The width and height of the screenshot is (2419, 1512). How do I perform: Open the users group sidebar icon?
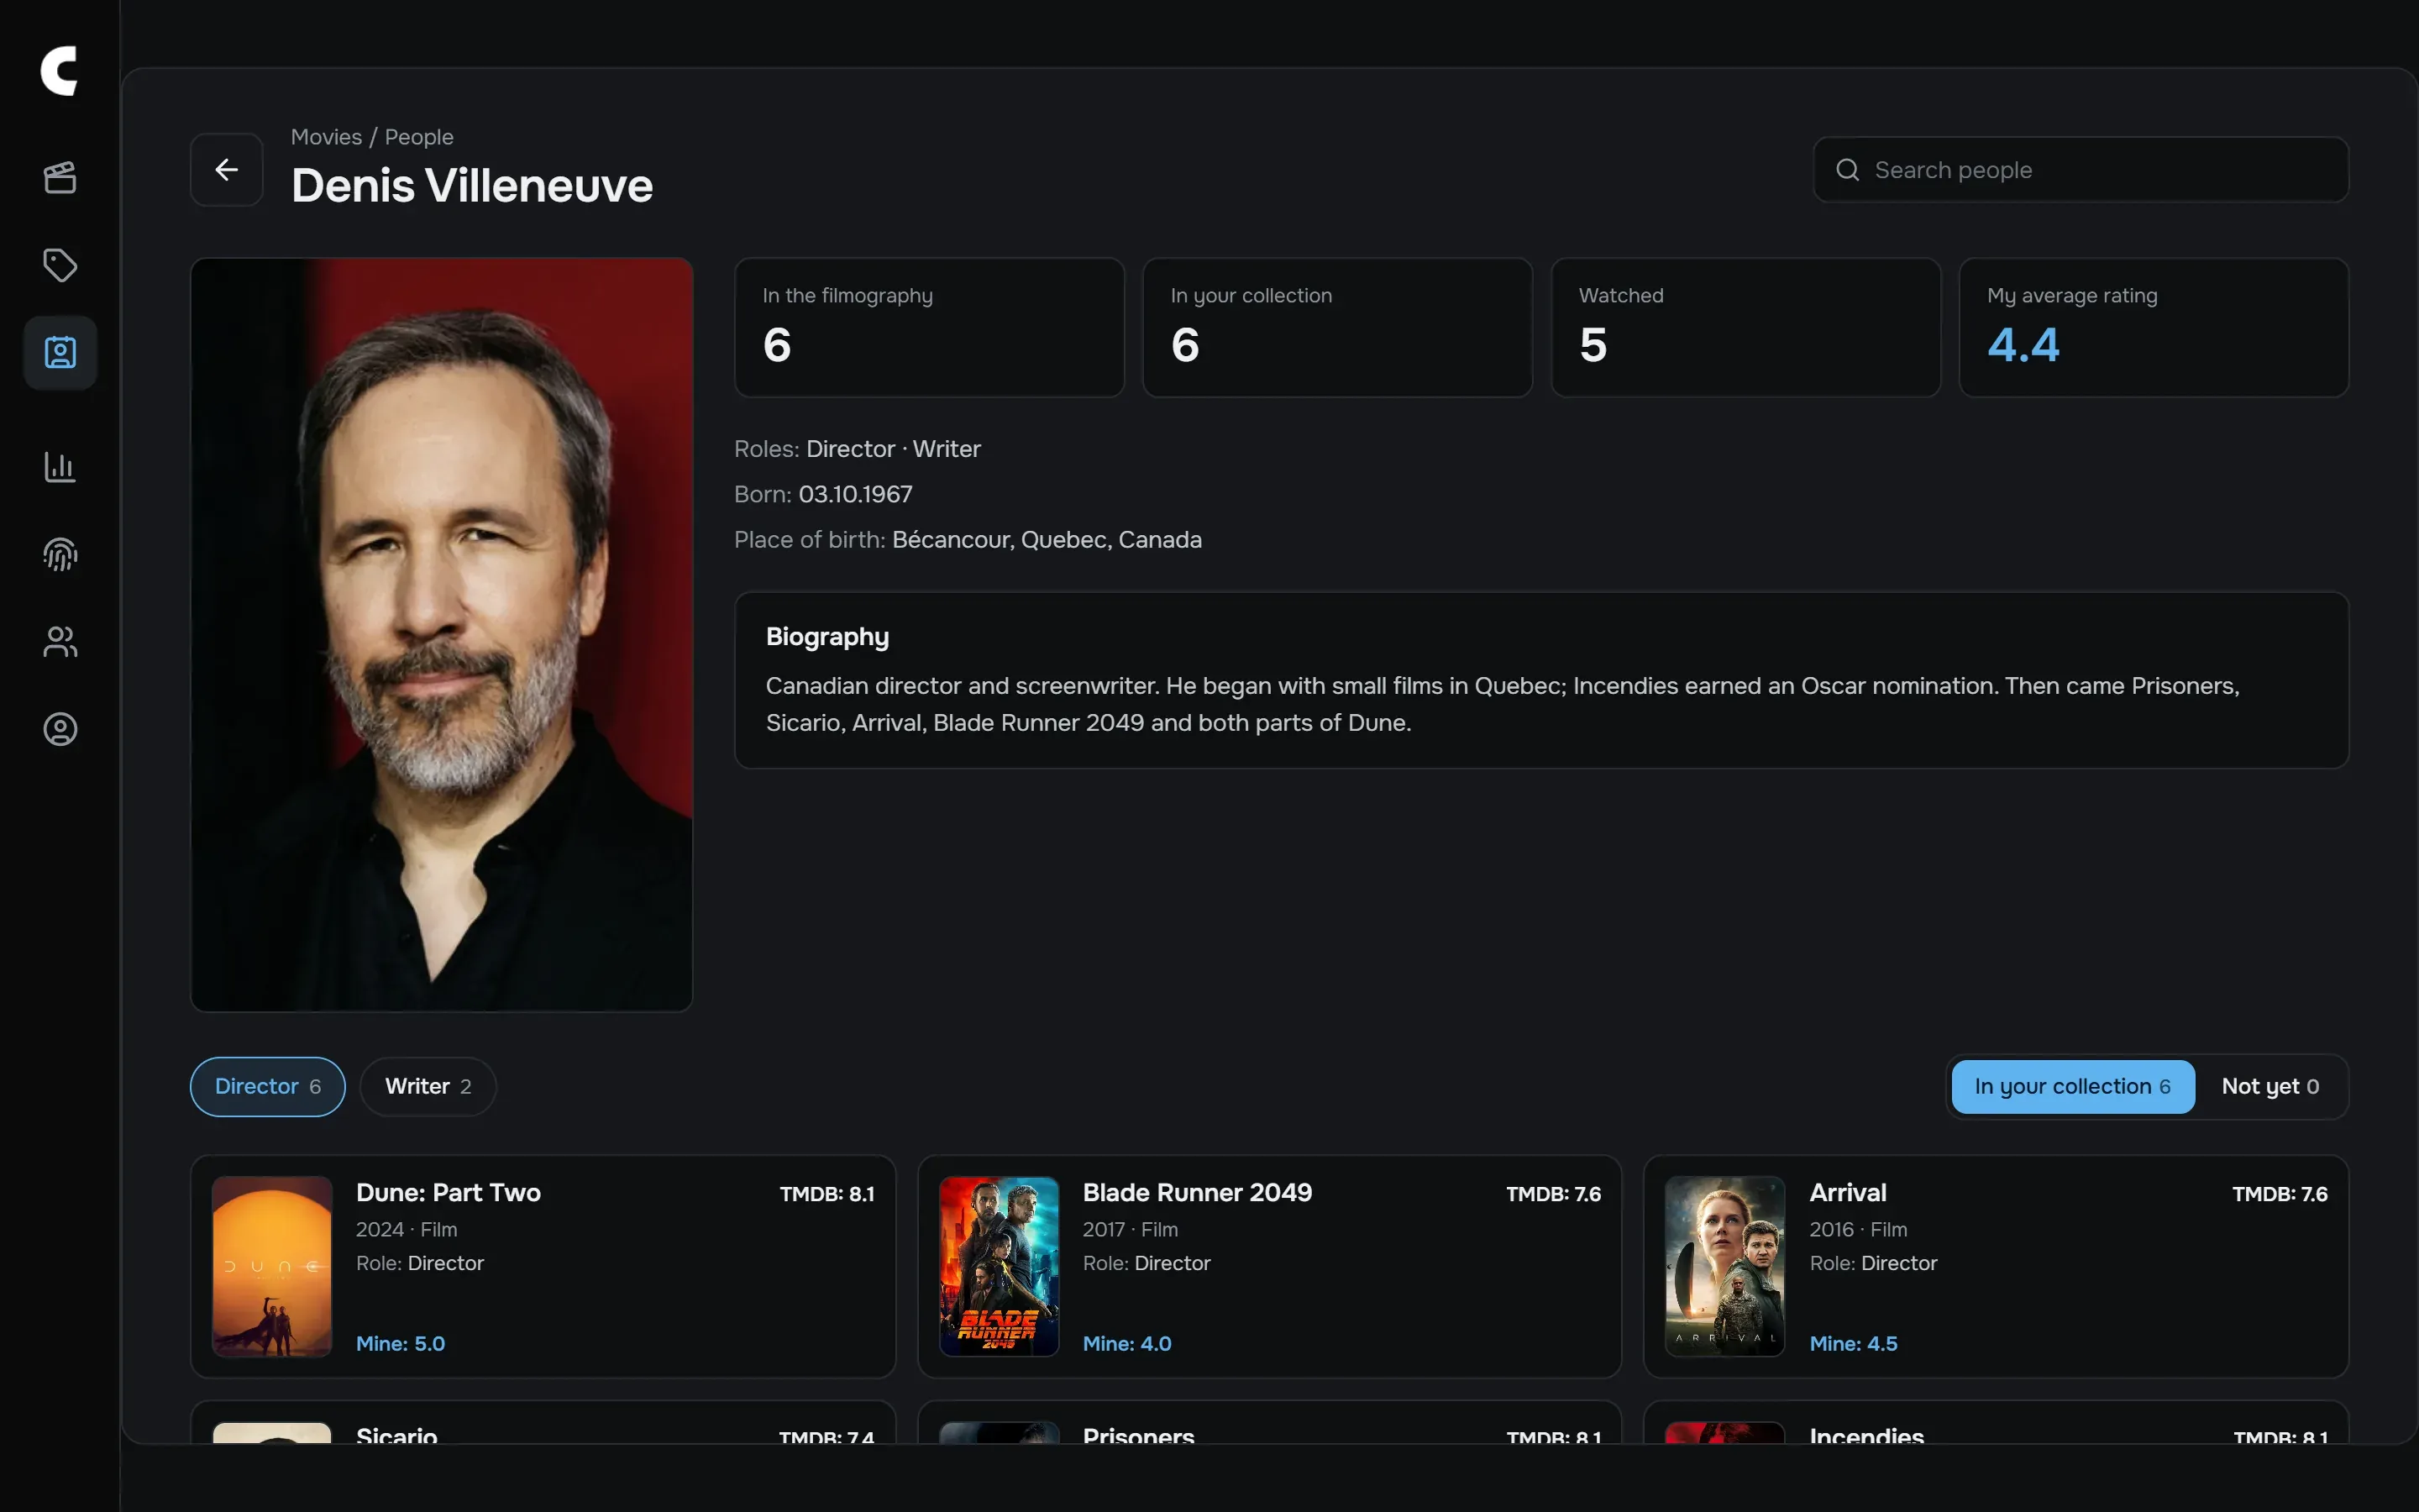[60, 642]
